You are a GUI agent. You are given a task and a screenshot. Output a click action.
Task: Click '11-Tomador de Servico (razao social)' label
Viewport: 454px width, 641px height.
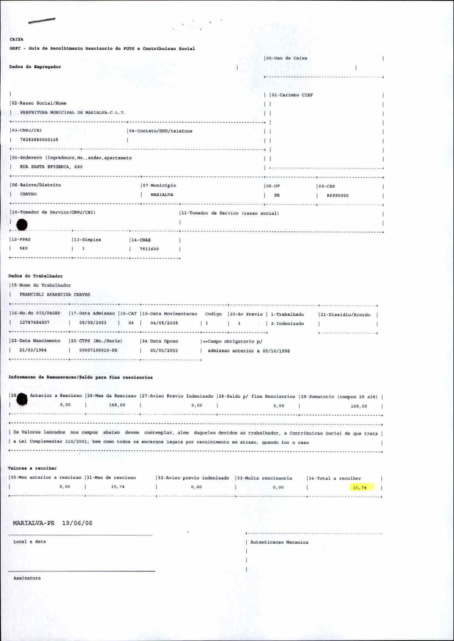[x=230, y=213]
